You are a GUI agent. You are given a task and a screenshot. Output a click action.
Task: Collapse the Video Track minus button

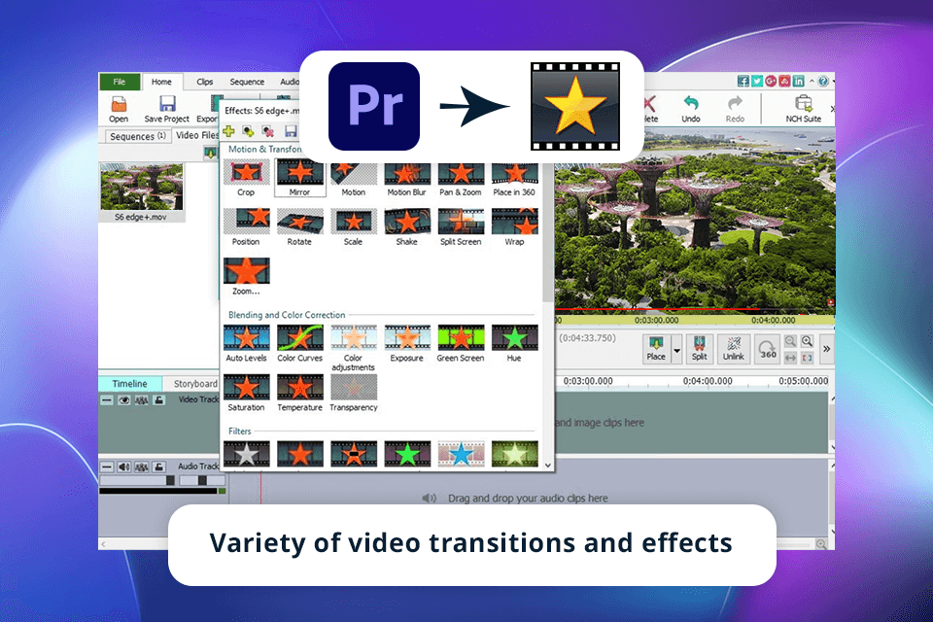107,400
